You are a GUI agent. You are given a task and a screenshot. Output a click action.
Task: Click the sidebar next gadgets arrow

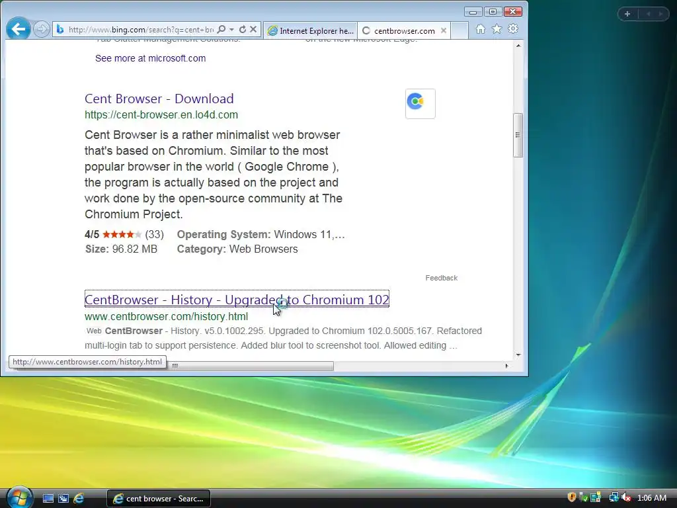tap(660, 14)
